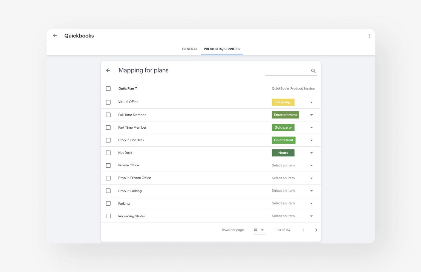421x272 pixels.
Task: Select the Hot Desk row checkbox
Action: tap(108, 153)
